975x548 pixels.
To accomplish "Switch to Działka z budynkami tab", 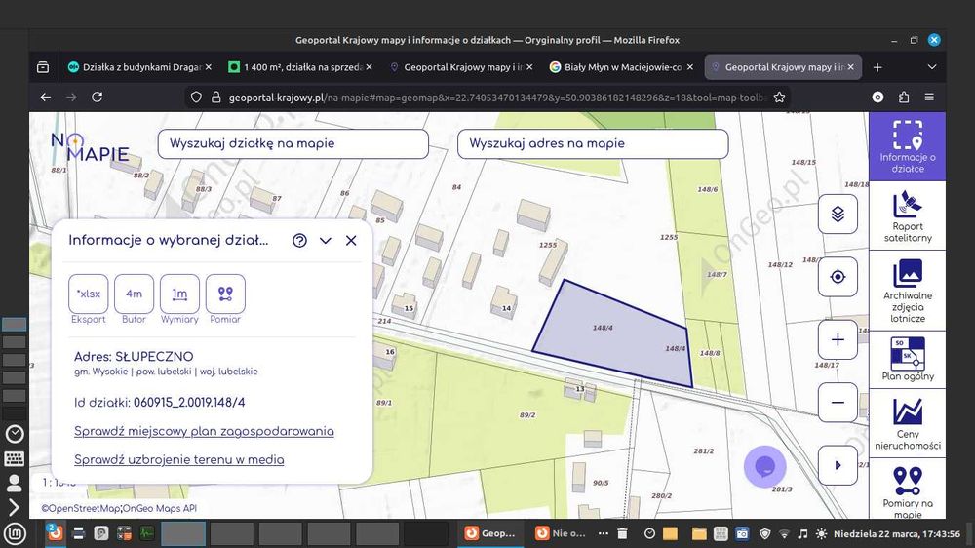I will click(x=139, y=67).
